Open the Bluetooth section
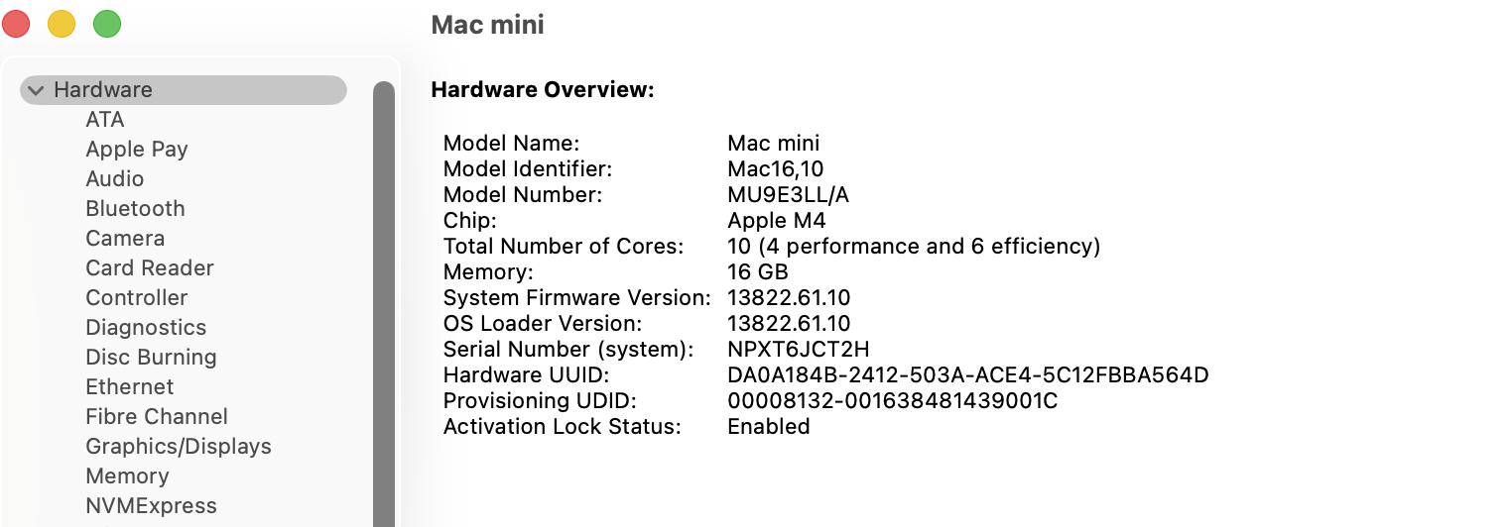1510x527 pixels. tap(135, 209)
